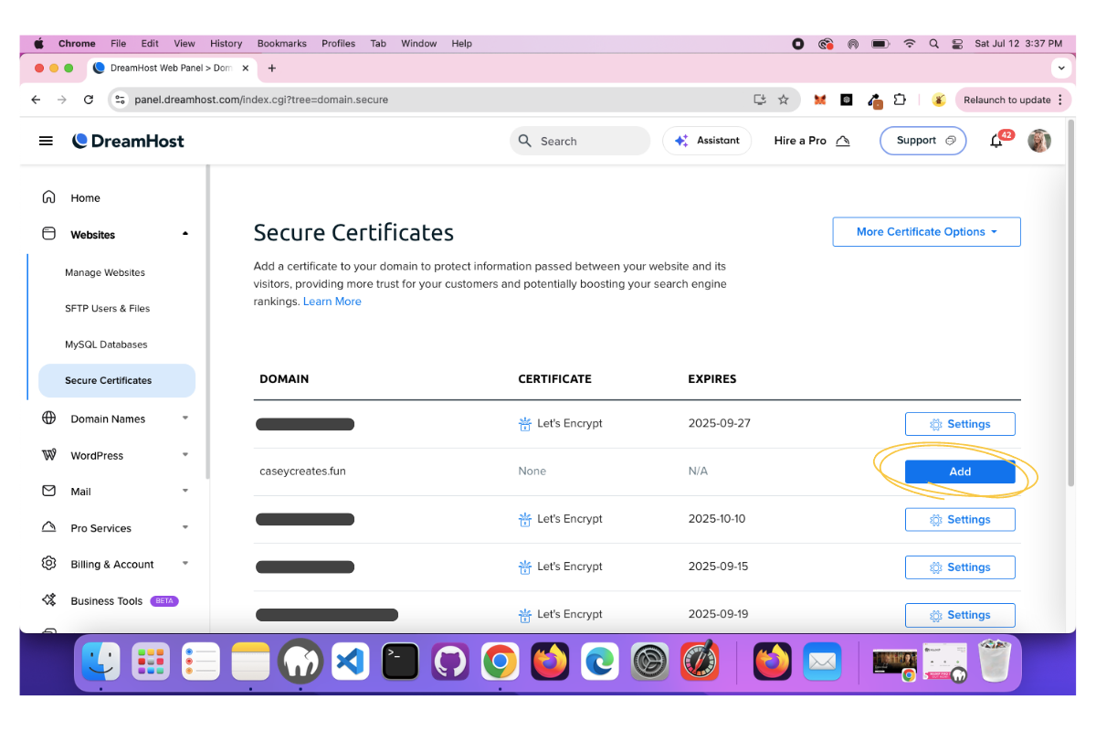Image resolution: width=1096 pixels, height=731 pixels.
Task: Bookmark this page with the star
Action: pos(783,100)
